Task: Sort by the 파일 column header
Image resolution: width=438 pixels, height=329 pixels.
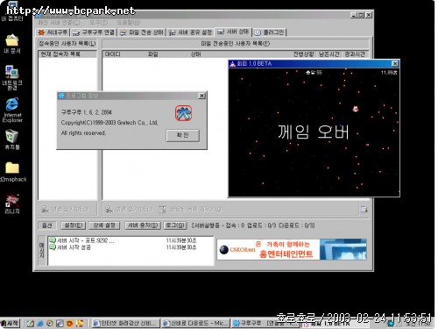Action: pos(166,54)
